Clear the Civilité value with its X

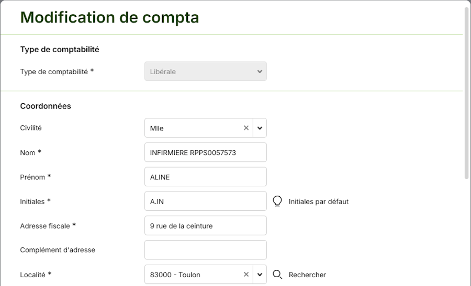point(246,128)
